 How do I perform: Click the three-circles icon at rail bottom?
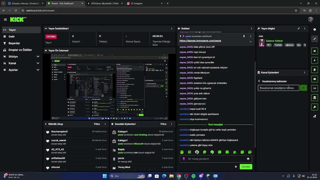[314, 116]
